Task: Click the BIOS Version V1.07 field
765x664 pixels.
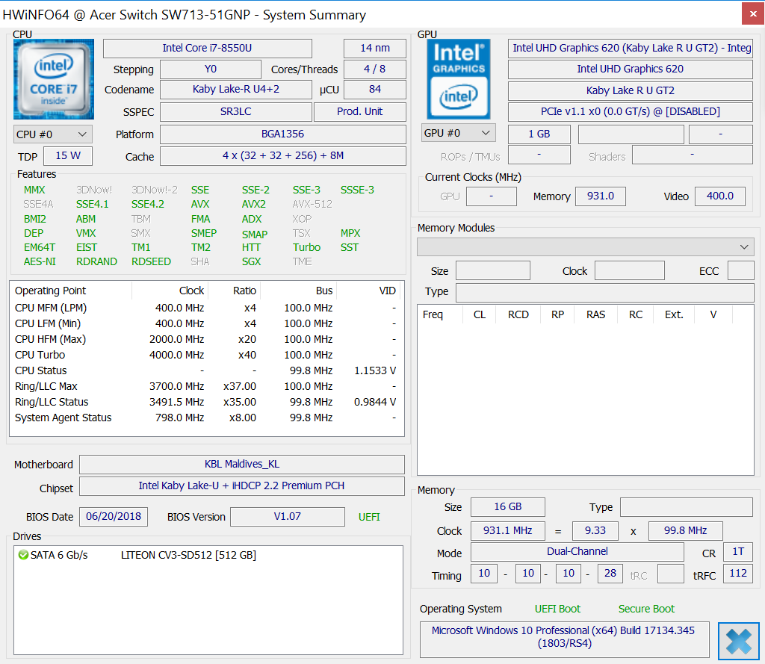Action: [287, 517]
